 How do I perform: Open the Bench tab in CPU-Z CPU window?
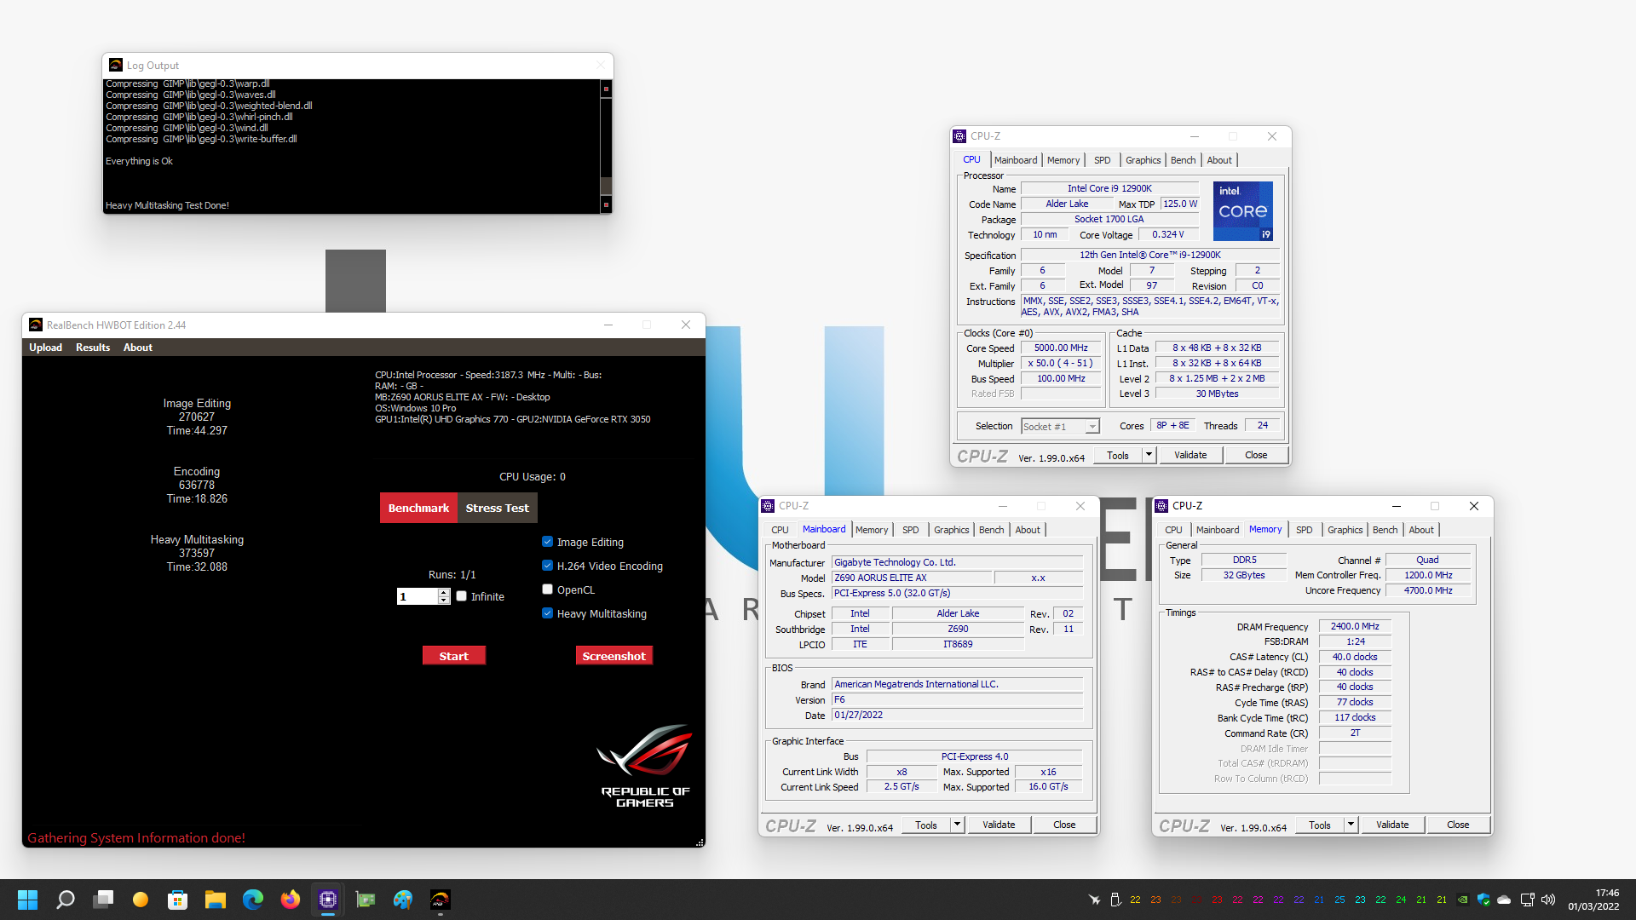[1183, 160]
